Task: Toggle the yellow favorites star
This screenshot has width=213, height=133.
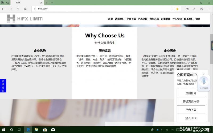Action: [x=177, y=9]
